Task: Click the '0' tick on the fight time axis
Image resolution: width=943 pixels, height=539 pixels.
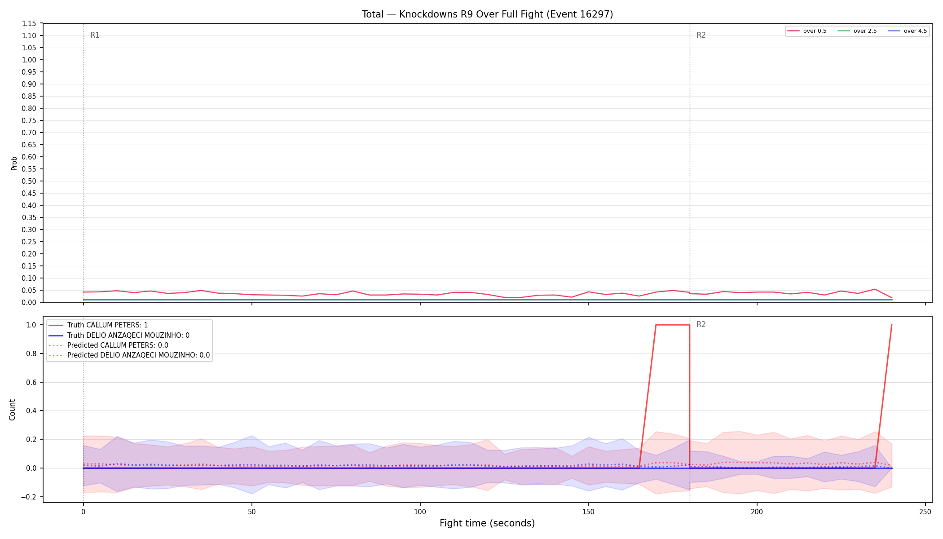Action: coord(84,511)
